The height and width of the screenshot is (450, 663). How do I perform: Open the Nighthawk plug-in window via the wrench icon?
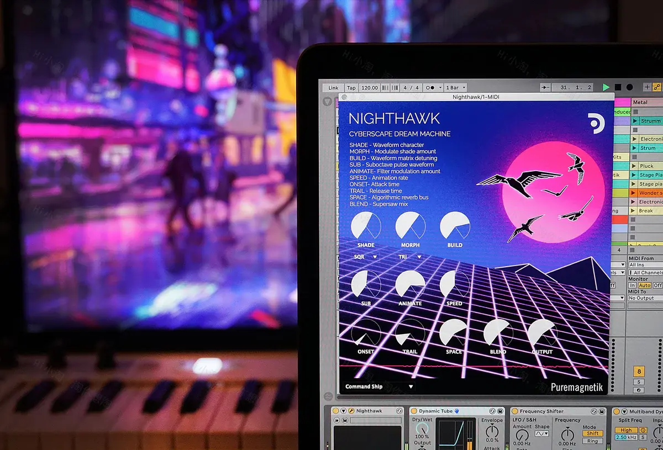coord(351,410)
